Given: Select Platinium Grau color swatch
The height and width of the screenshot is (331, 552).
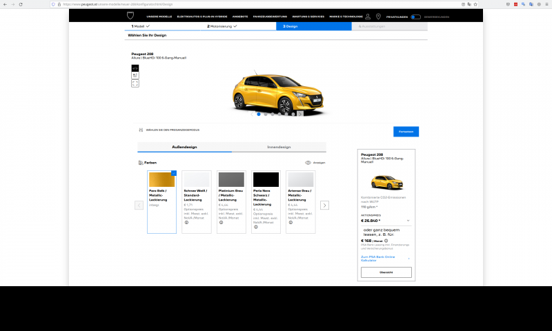Looking at the screenshot, I should [231, 179].
